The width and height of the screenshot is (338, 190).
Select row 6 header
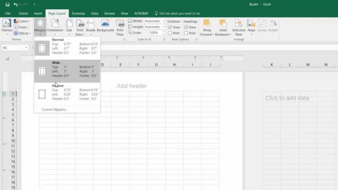(13, 120)
